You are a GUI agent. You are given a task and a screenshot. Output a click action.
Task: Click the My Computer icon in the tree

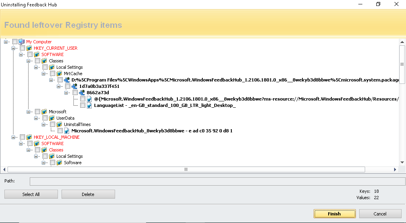click(x=21, y=42)
